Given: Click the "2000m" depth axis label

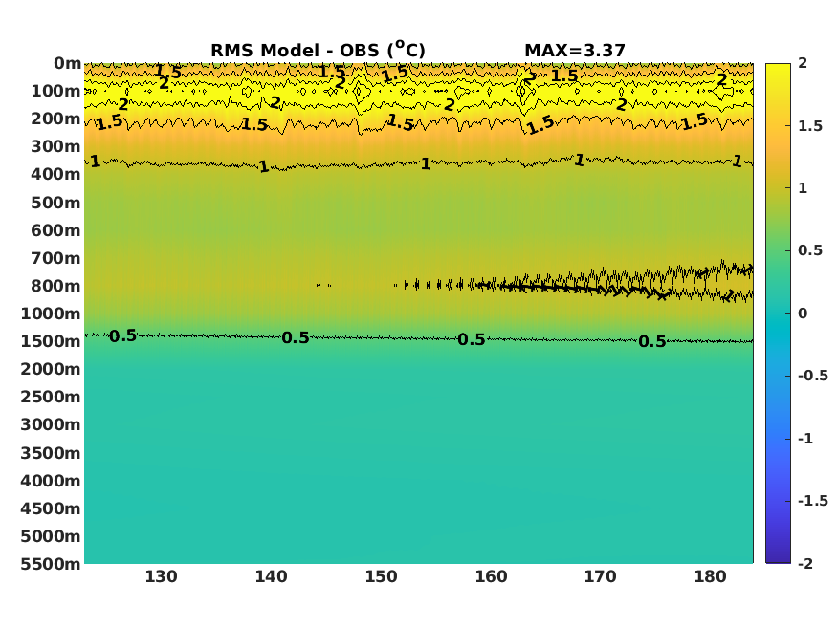Looking at the screenshot, I should (51, 369).
